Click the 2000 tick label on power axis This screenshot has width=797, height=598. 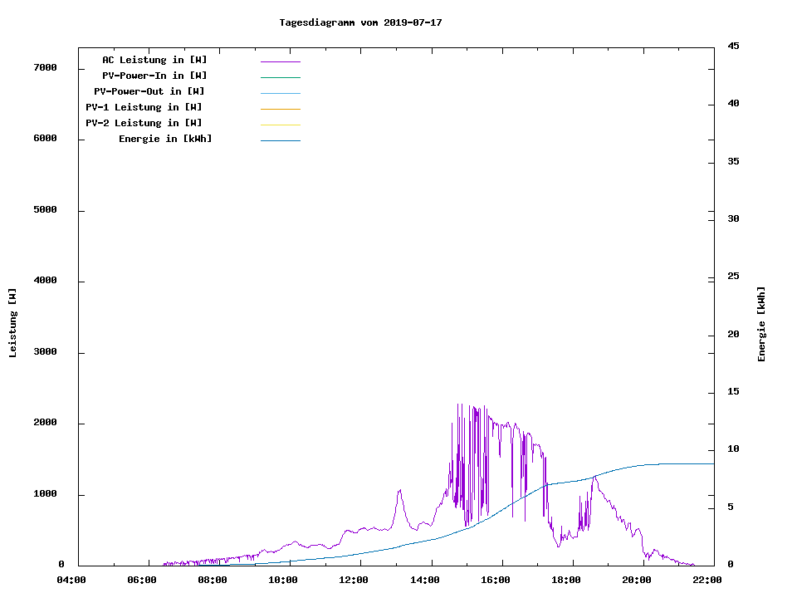(x=45, y=423)
